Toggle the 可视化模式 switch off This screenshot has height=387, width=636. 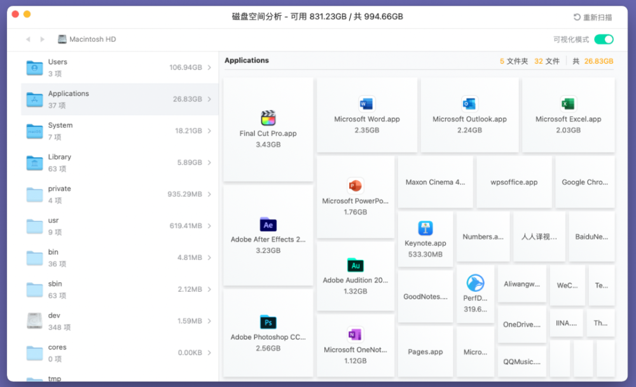pyautogui.click(x=604, y=39)
